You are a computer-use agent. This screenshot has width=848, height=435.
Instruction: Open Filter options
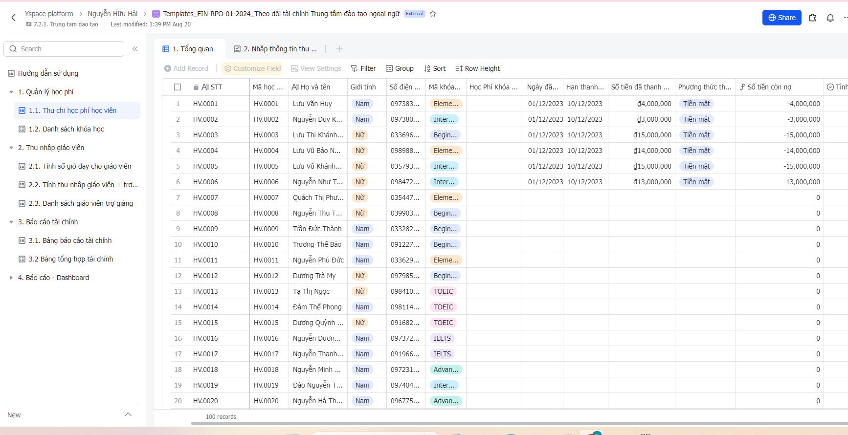363,68
